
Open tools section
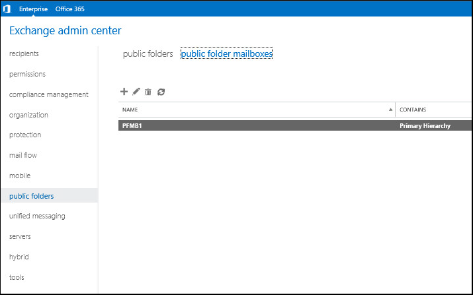[17, 277]
